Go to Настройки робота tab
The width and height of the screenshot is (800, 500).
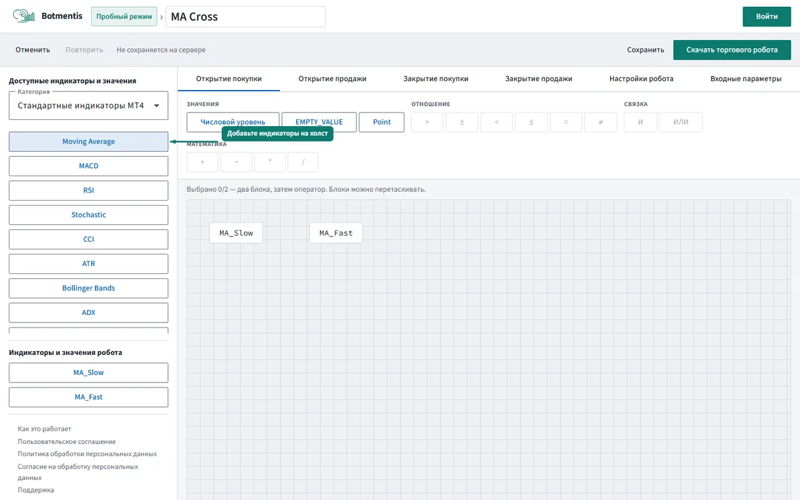coord(641,79)
